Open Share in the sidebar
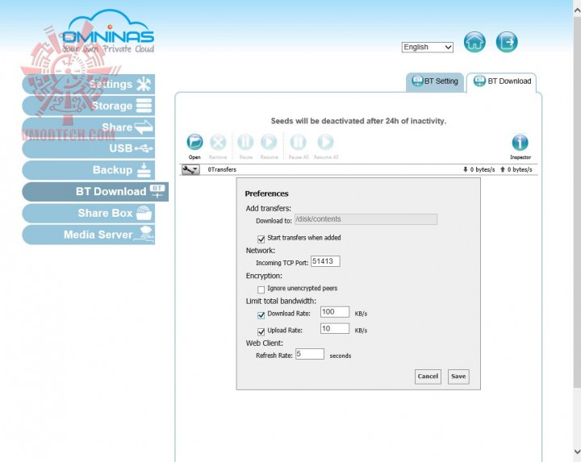 88,127
